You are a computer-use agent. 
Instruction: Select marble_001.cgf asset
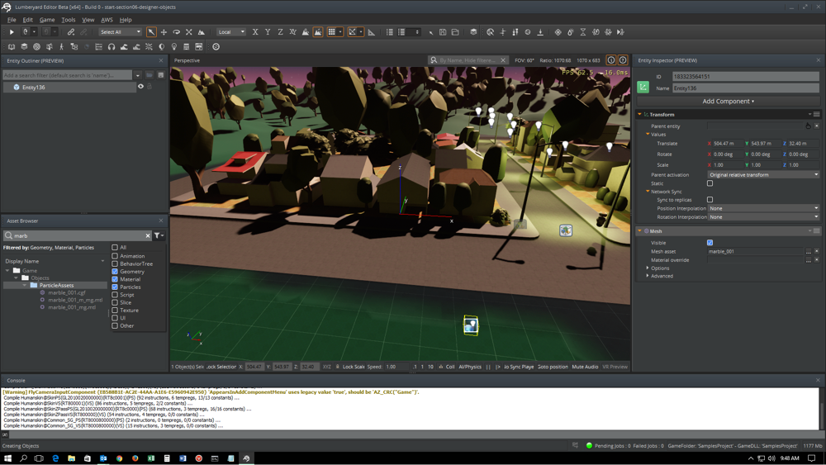pyautogui.click(x=66, y=293)
